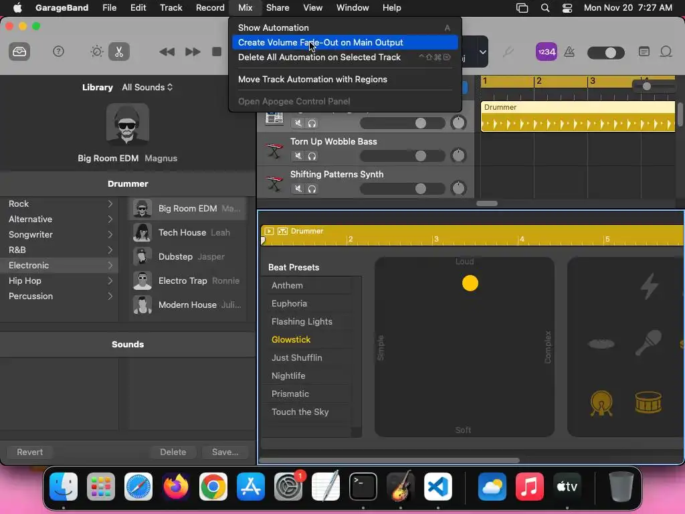Mute the Torn Up Wobble Bass track
Screen dimensions: 685x514
(x=298, y=156)
